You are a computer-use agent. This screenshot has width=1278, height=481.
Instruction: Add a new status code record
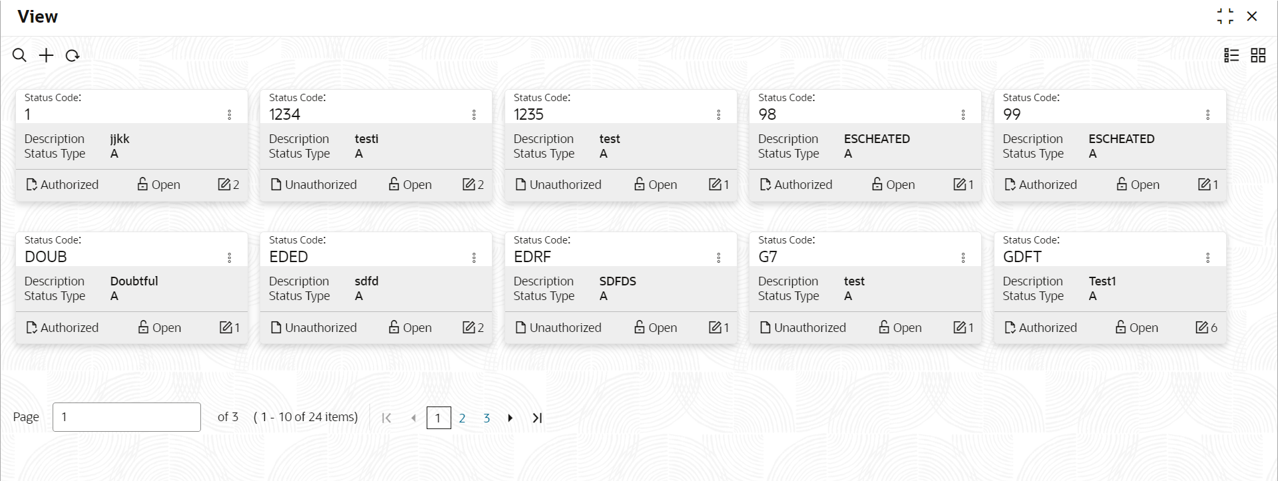pyautogui.click(x=46, y=55)
